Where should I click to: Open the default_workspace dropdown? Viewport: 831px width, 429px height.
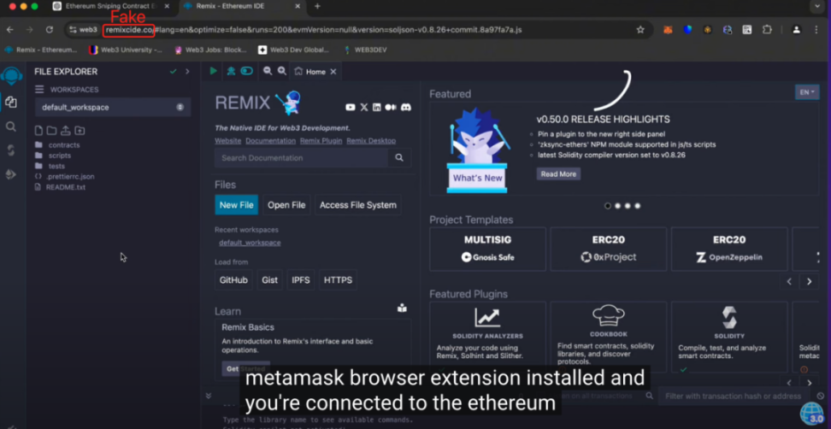112,108
